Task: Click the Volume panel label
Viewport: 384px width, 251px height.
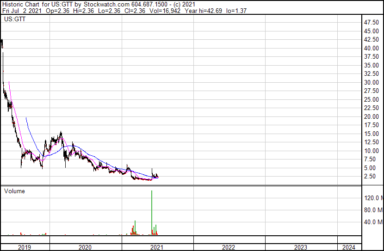Action: [14, 191]
